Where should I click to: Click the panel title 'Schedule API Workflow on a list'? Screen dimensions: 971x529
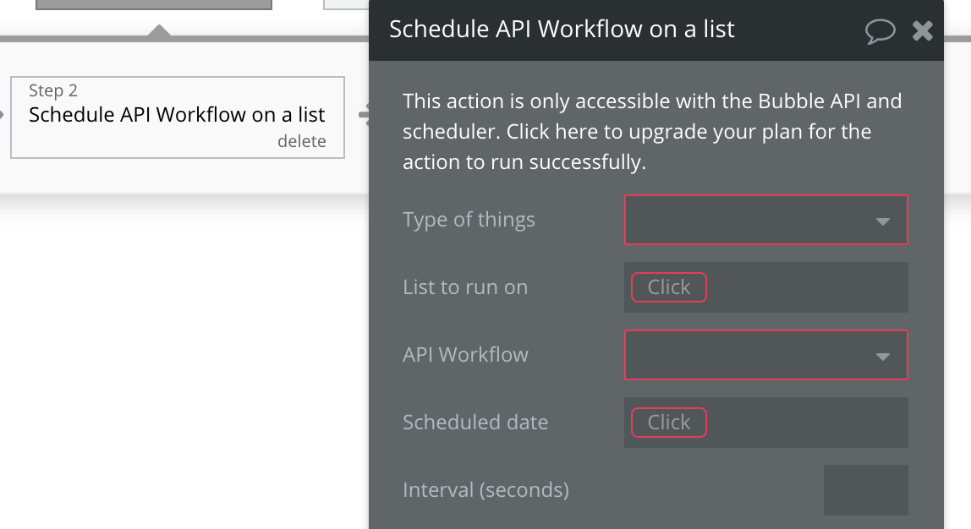562,29
